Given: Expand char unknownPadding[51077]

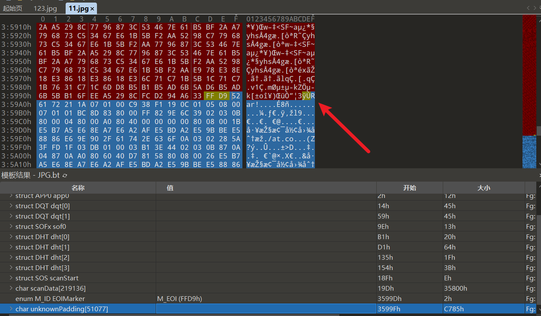Looking at the screenshot, I should pyautogui.click(x=11, y=309).
